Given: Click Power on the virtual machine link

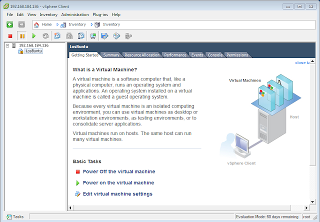Looking at the screenshot, I should click(x=118, y=183).
